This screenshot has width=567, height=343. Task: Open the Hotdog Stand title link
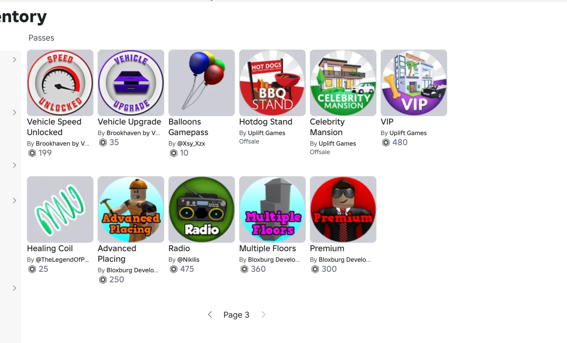(x=265, y=122)
